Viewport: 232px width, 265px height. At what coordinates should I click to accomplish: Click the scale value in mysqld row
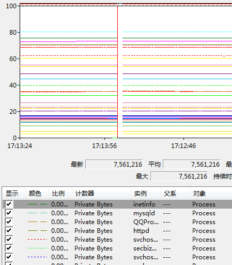point(59,213)
